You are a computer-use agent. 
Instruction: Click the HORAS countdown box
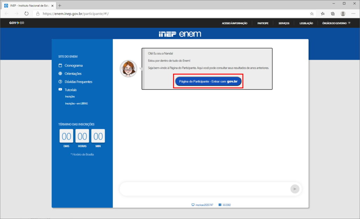pyautogui.click(x=82, y=136)
